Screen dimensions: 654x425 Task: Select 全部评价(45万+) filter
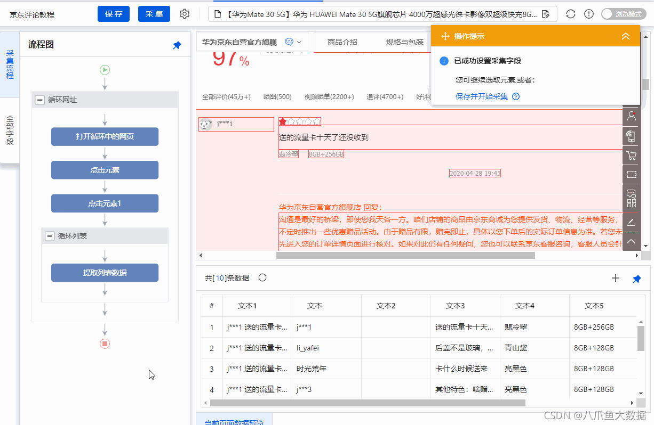pos(226,97)
